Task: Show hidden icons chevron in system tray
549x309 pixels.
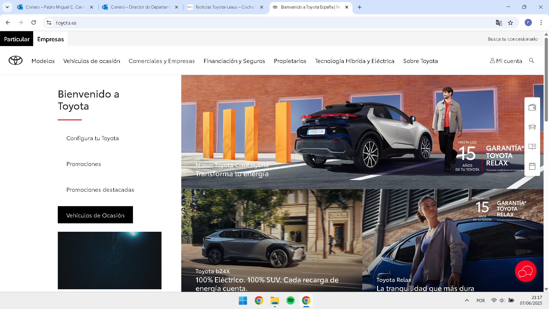Action: coord(467,300)
